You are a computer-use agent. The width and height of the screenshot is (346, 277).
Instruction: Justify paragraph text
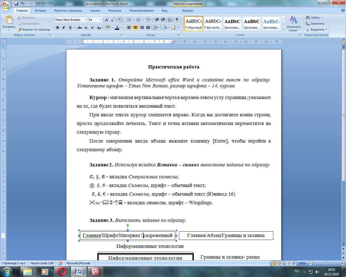148,28
